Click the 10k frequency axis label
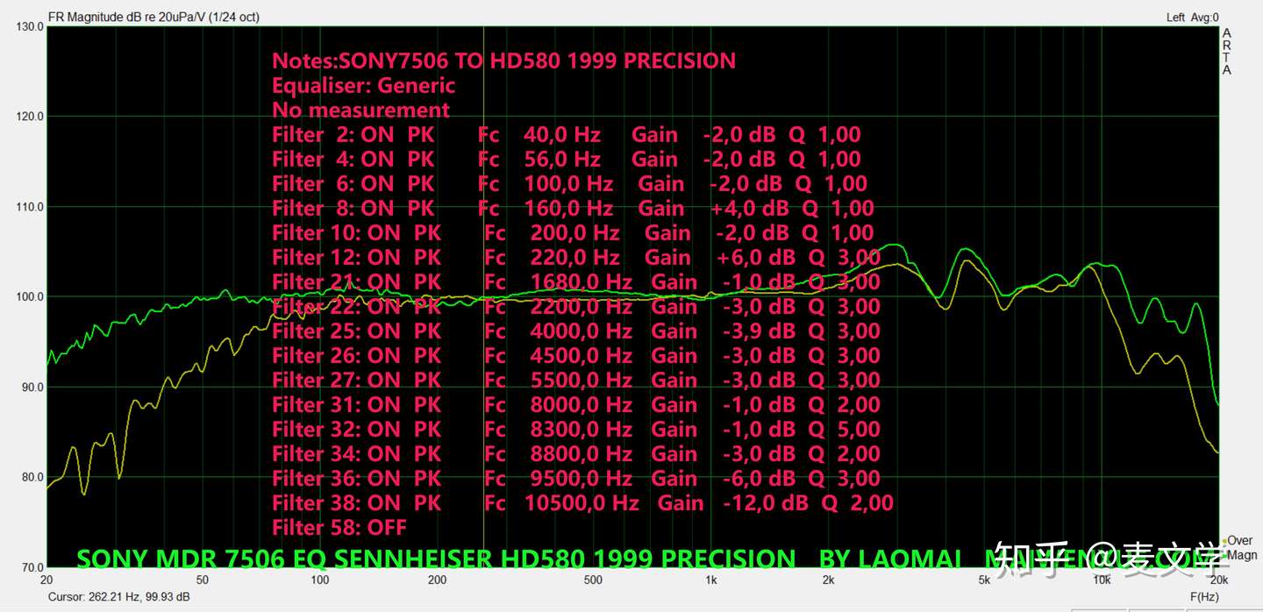Viewport: 1263px width, 612px height. click(1102, 580)
